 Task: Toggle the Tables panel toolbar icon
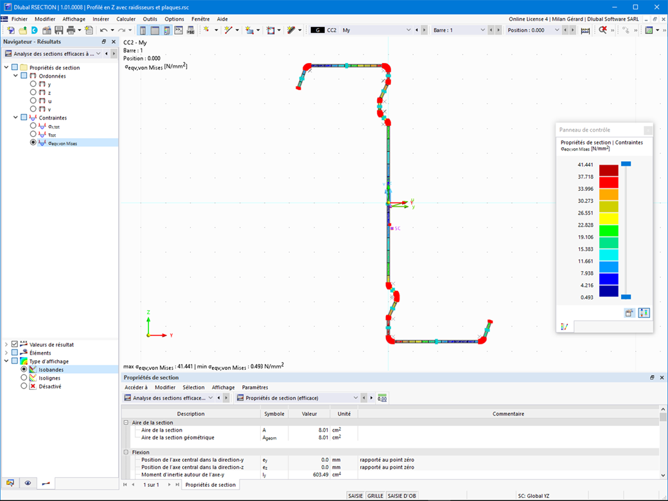click(x=155, y=30)
